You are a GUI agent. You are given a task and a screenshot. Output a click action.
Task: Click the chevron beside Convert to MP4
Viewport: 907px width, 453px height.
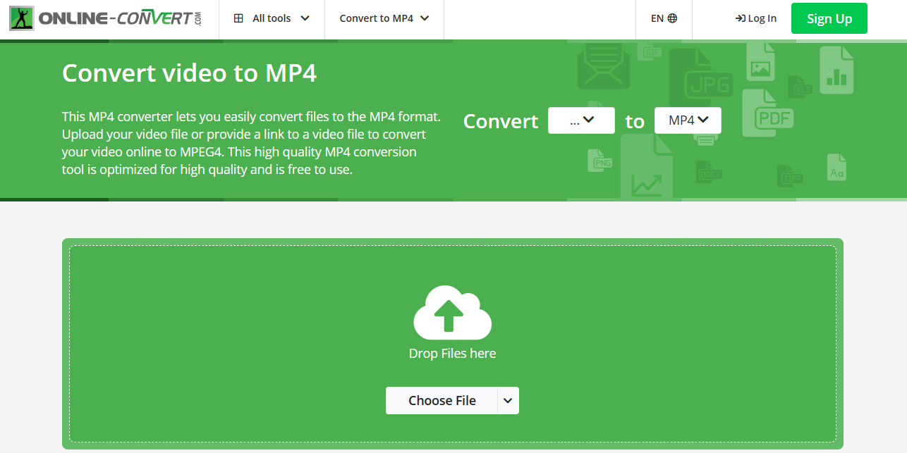425,19
